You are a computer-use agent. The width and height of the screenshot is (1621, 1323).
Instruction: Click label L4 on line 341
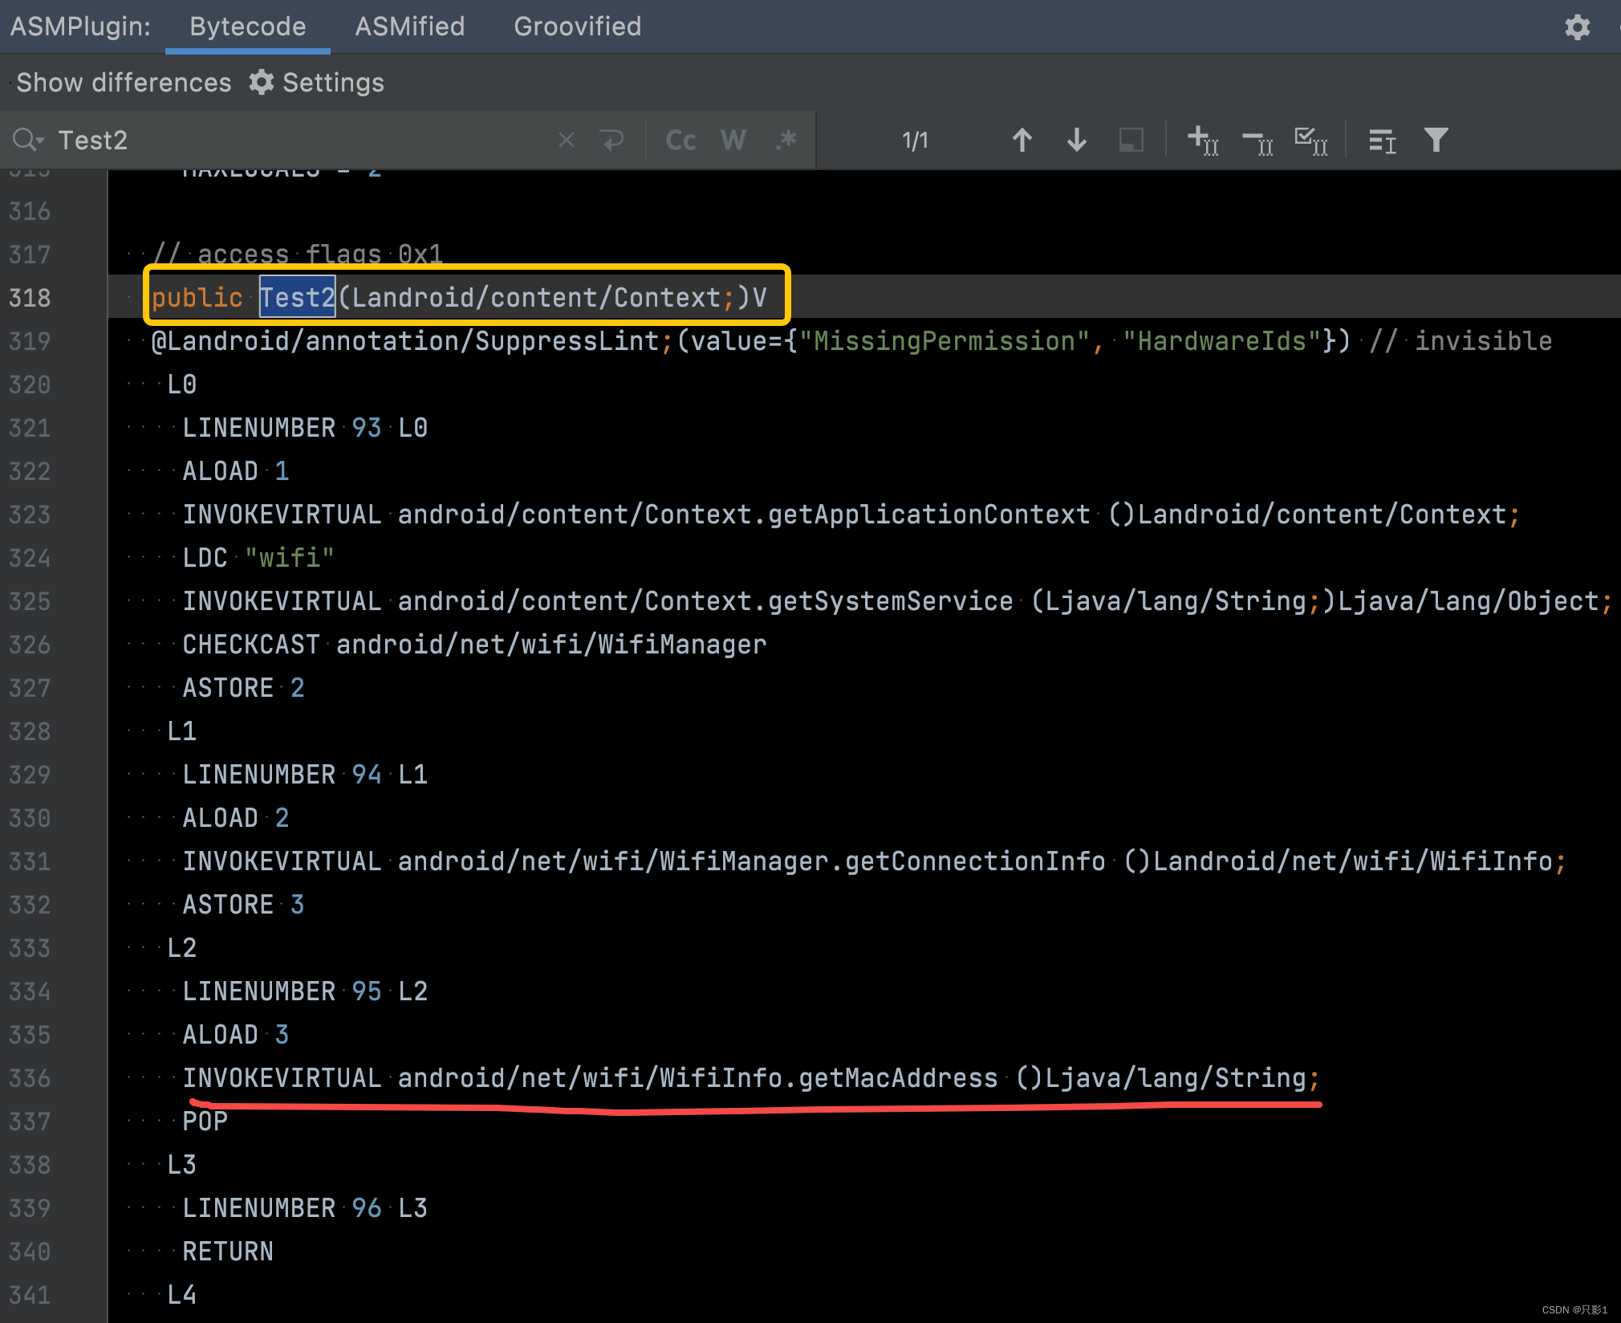[181, 1294]
